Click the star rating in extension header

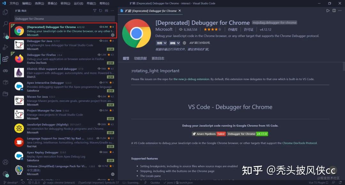pyautogui.click(x=212, y=29)
